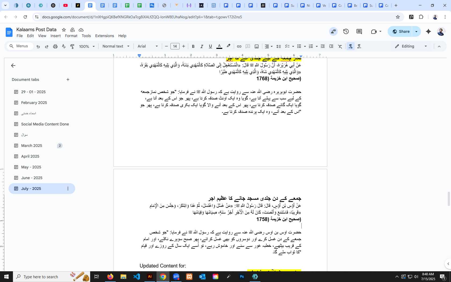Viewport: 451px width, 282px height.
Task: Go to Google Docs home icon
Action: [x=9, y=32]
